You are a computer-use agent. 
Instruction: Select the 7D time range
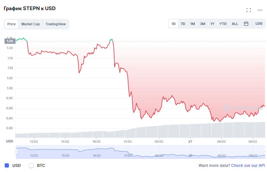(x=183, y=24)
